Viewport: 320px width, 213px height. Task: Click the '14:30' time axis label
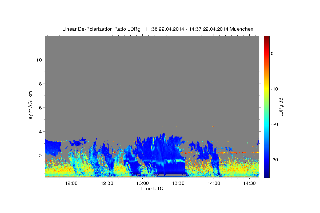point(250,183)
